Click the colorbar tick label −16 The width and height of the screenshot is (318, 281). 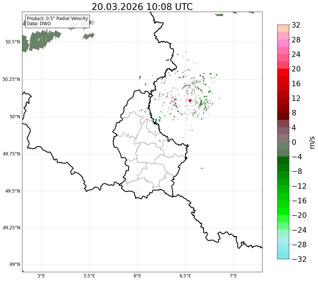point(299,201)
